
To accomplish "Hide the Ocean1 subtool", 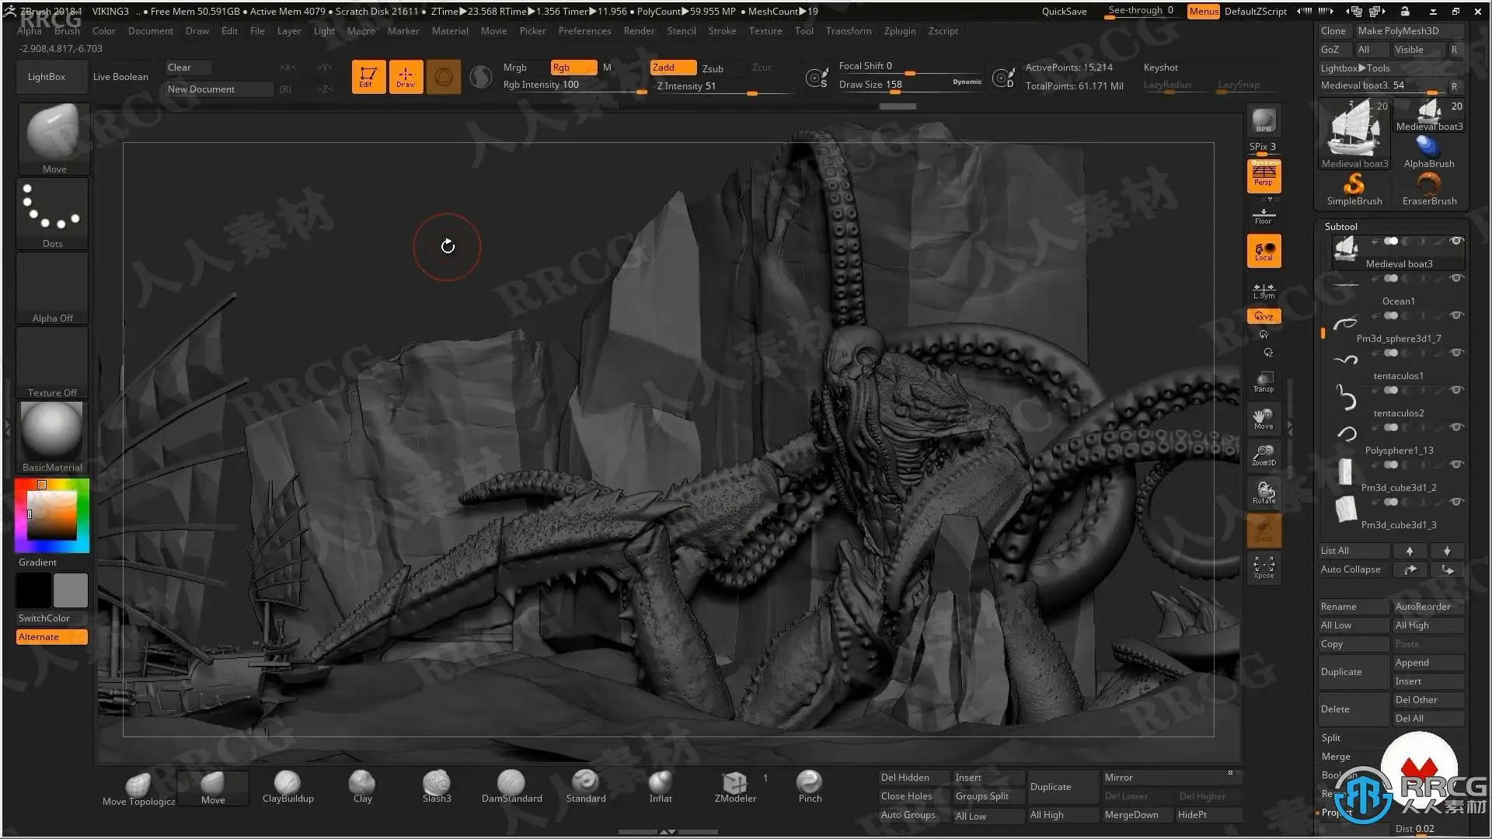I will point(1457,278).
